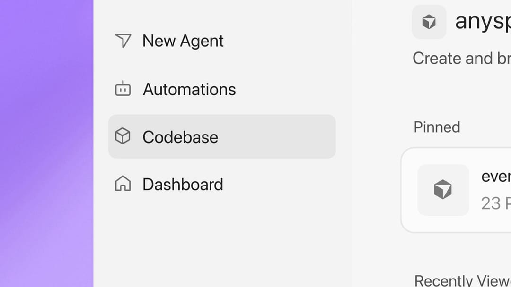Screen dimensions: 511x287
Task: Click the Automations robot icon
Action: point(123,88)
